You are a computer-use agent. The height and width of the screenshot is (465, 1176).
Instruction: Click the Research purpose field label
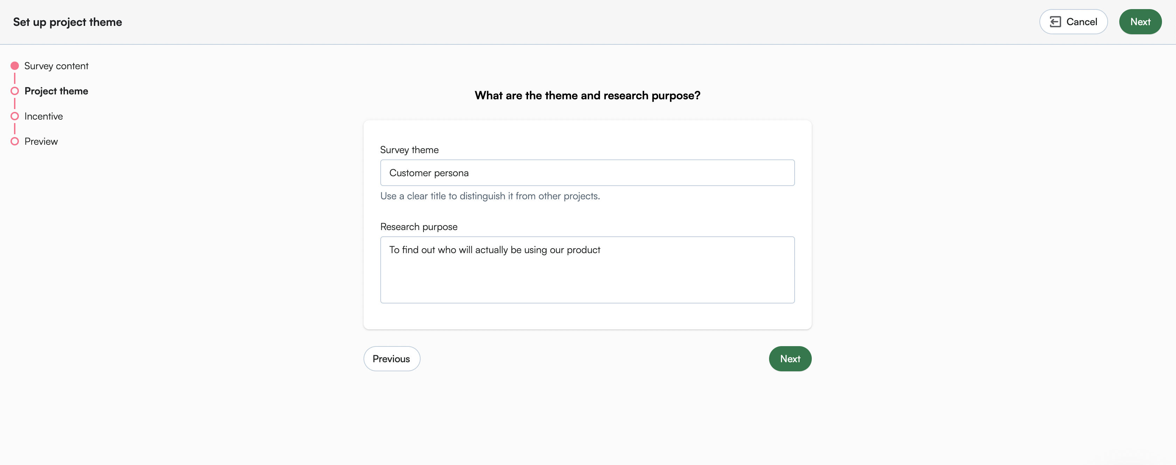point(418,227)
